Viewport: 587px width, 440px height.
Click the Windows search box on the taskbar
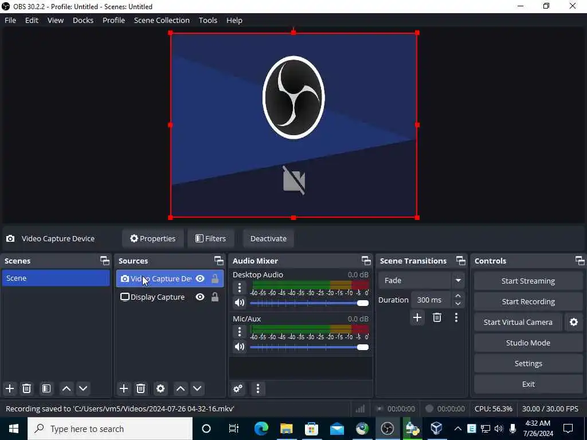tap(110, 429)
